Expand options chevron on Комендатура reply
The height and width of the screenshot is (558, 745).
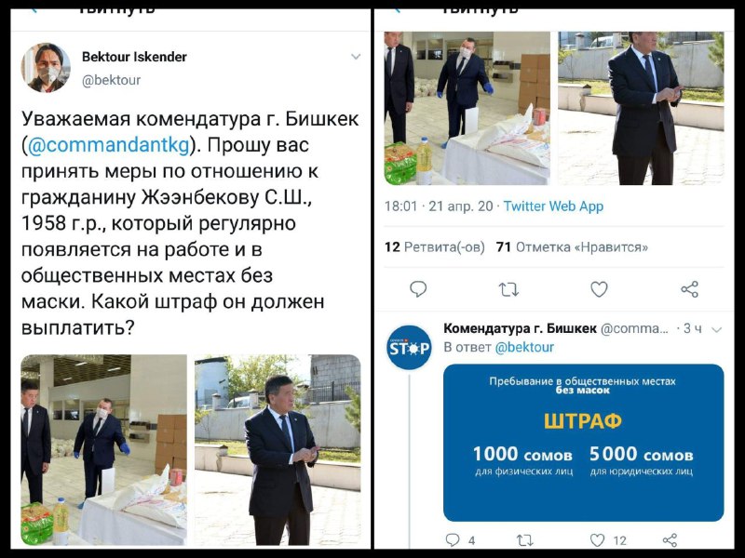pos(717,329)
